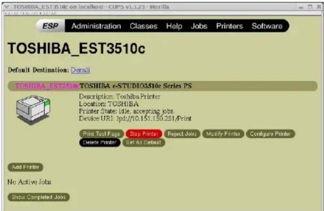The height and width of the screenshot is (211, 324).
Task: Open the Help section
Action: [174, 26]
